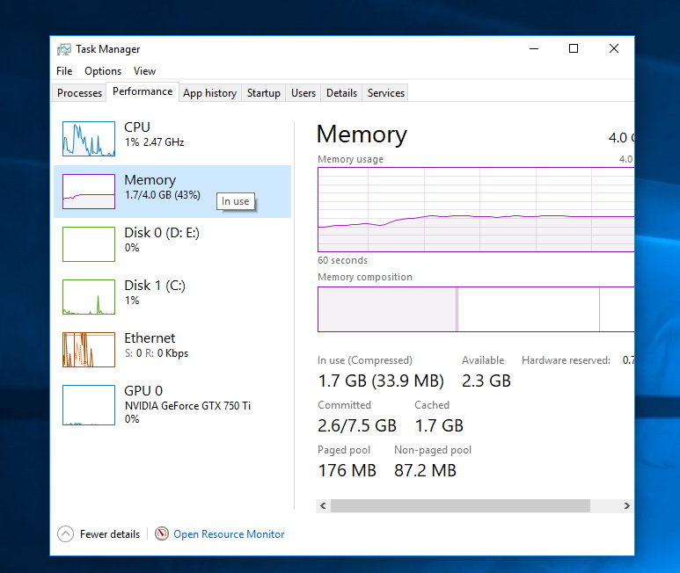This screenshot has width=680, height=573.
Task: Switch to the App history tab
Action: (209, 93)
